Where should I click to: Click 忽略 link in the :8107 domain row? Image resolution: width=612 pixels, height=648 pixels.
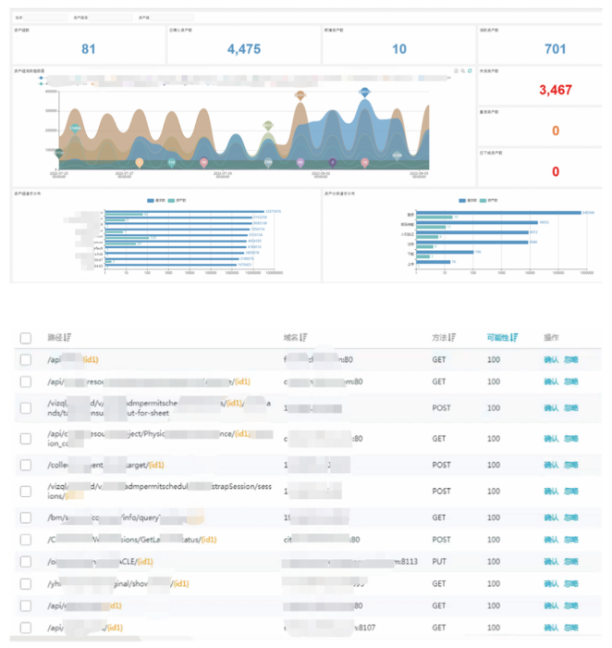[571, 628]
